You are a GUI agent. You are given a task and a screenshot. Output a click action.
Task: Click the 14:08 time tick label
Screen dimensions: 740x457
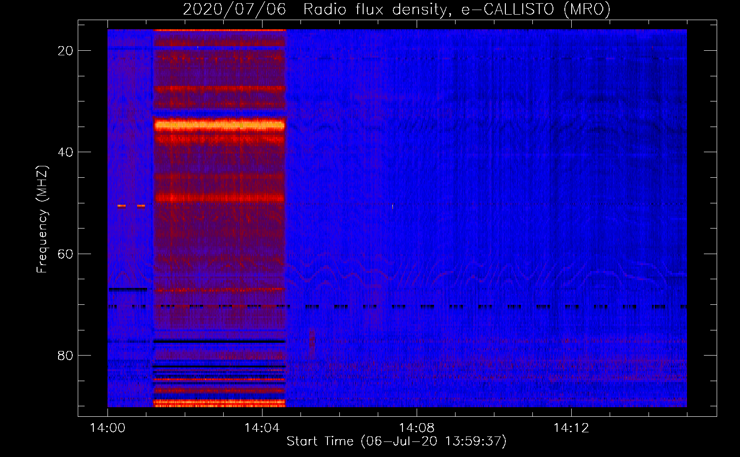[x=417, y=428]
